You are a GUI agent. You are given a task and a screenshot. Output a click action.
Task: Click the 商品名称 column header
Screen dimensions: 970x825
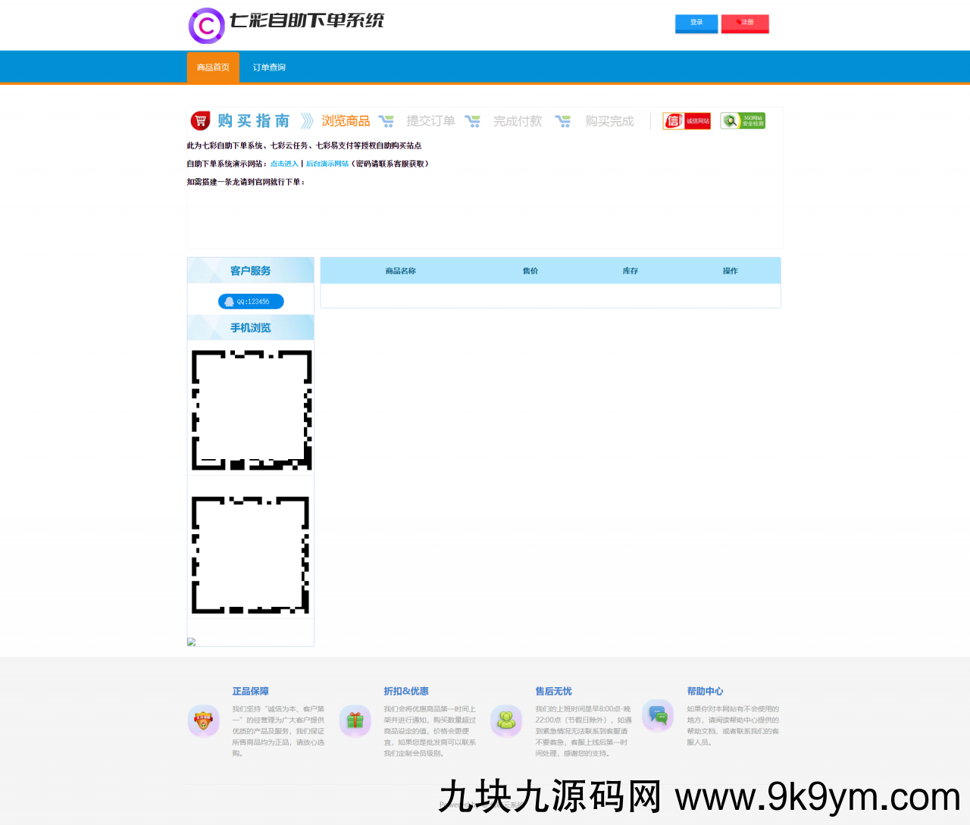[400, 271]
